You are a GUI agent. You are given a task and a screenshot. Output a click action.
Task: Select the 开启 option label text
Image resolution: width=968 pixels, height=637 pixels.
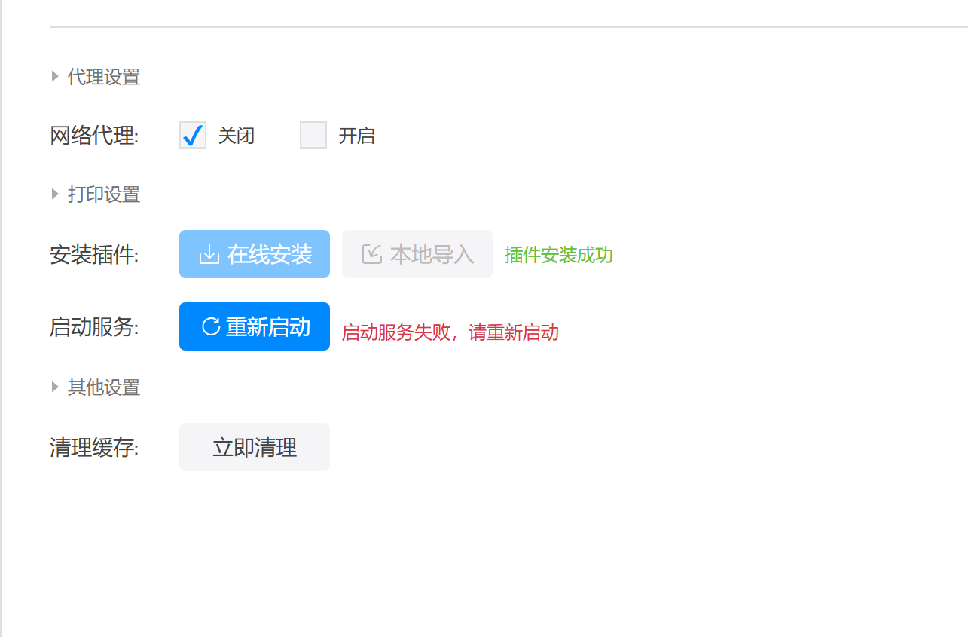pyautogui.click(x=357, y=136)
